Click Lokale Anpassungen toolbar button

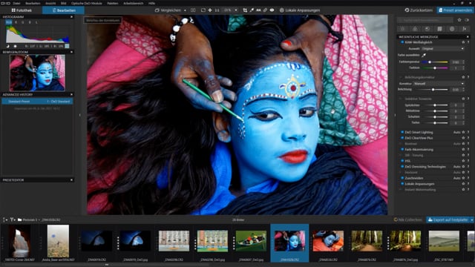point(300,10)
